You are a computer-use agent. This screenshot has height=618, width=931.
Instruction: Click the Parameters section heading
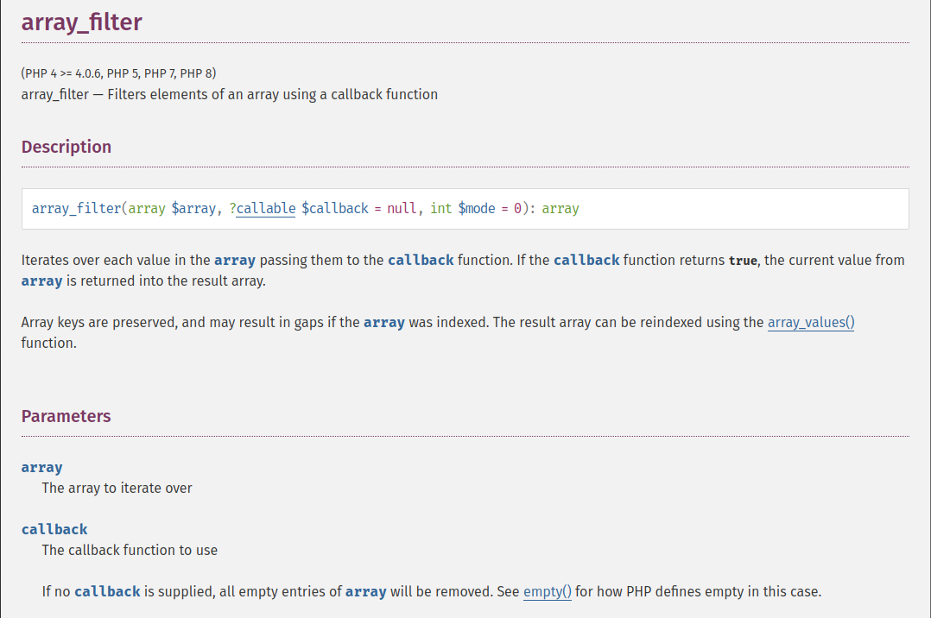[x=66, y=416]
